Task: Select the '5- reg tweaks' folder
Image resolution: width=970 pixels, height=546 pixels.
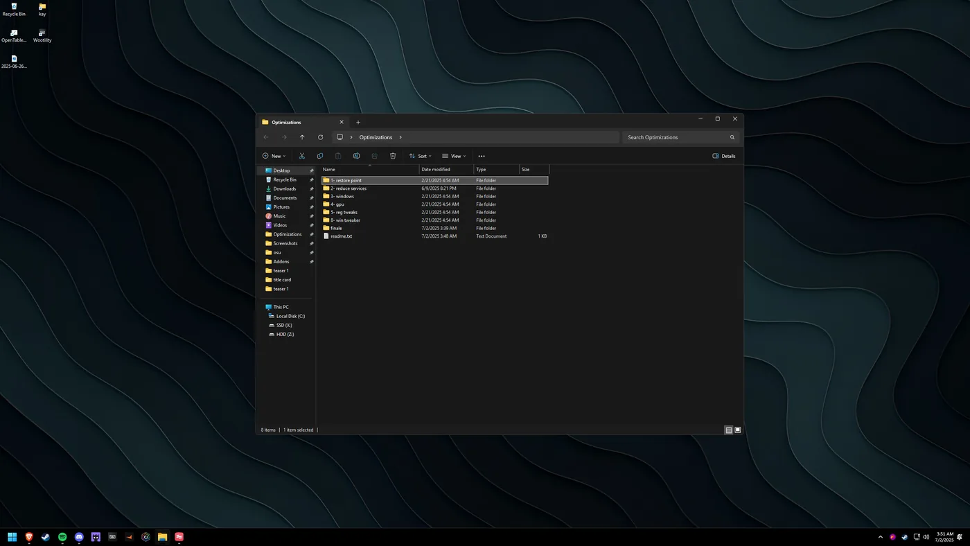Action: (435, 212)
